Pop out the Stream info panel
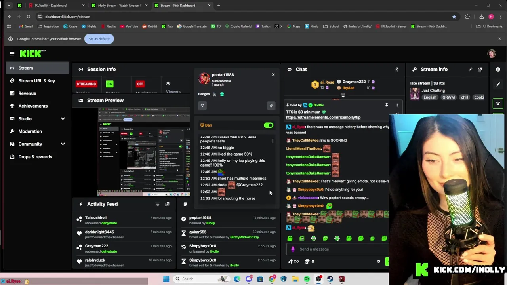507x285 pixels. (480, 69)
